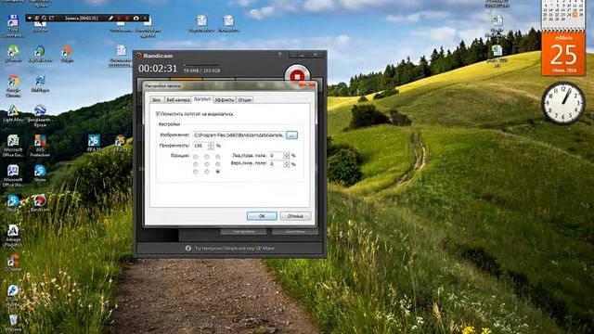The height and width of the screenshot is (334, 594).
Task: Open Microsoft Office Word desktop icon
Action: [x=13, y=175]
